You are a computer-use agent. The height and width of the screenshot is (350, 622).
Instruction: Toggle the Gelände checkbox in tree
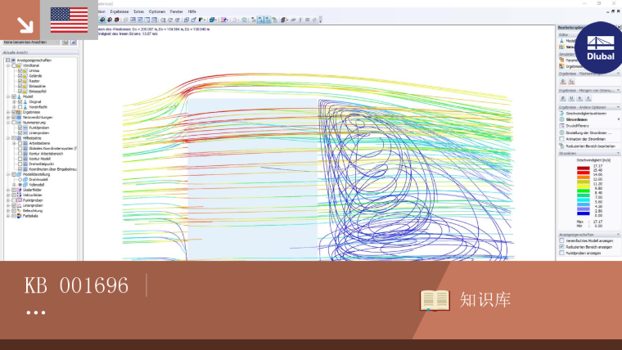(x=20, y=76)
